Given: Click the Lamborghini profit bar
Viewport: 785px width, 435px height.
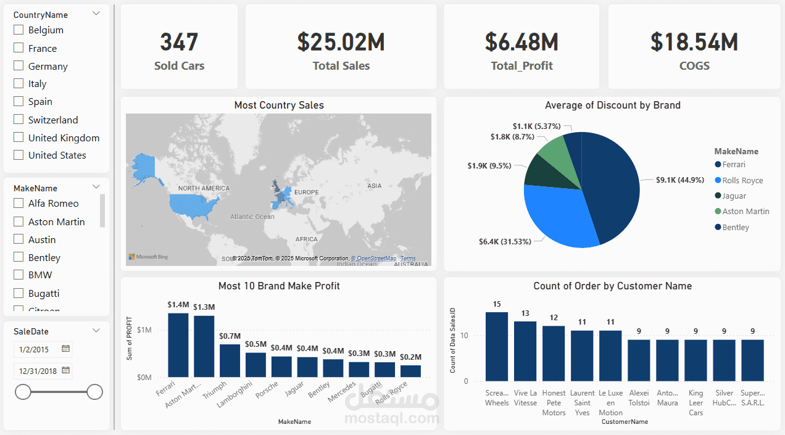Looking at the screenshot, I should click(x=256, y=365).
